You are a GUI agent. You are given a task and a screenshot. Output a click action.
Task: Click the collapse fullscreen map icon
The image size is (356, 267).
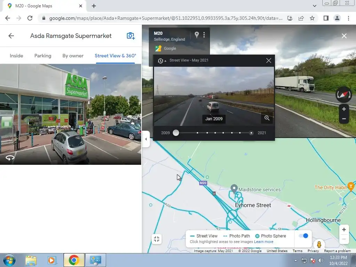click(x=157, y=239)
